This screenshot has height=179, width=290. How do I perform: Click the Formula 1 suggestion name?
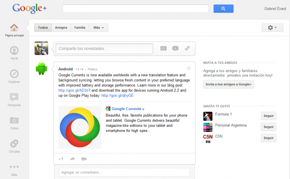point(224,114)
